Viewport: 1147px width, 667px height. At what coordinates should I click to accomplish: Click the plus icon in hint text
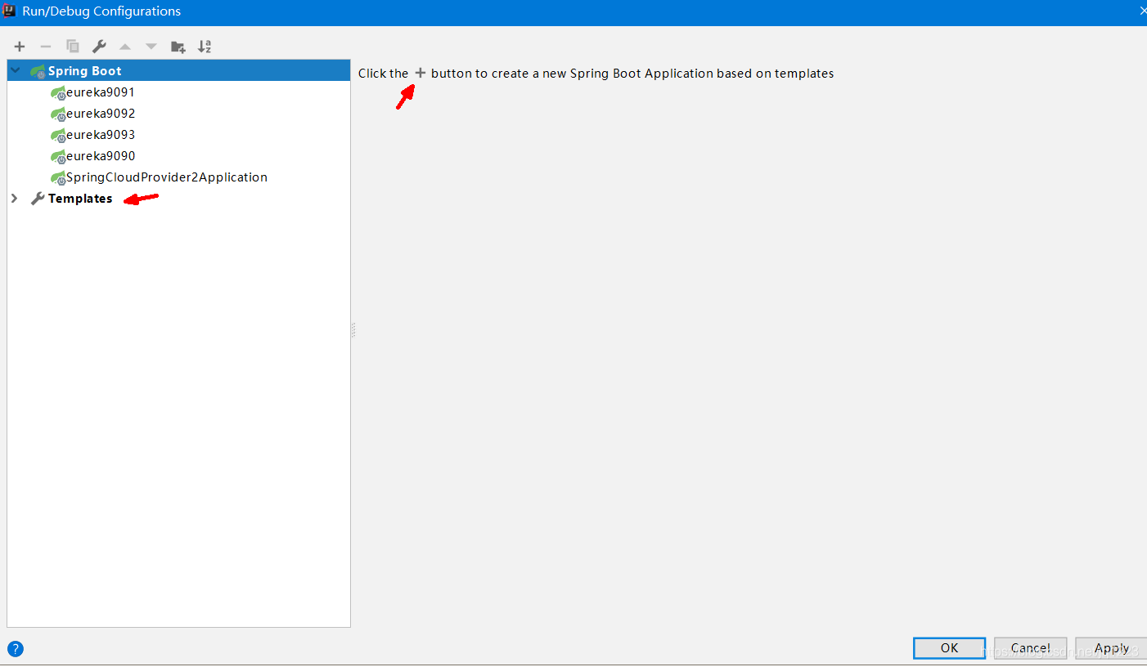click(x=420, y=73)
